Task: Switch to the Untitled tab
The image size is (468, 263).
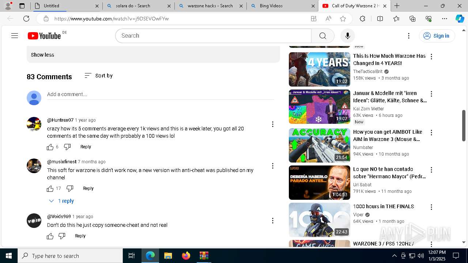Action: [66, 6]
